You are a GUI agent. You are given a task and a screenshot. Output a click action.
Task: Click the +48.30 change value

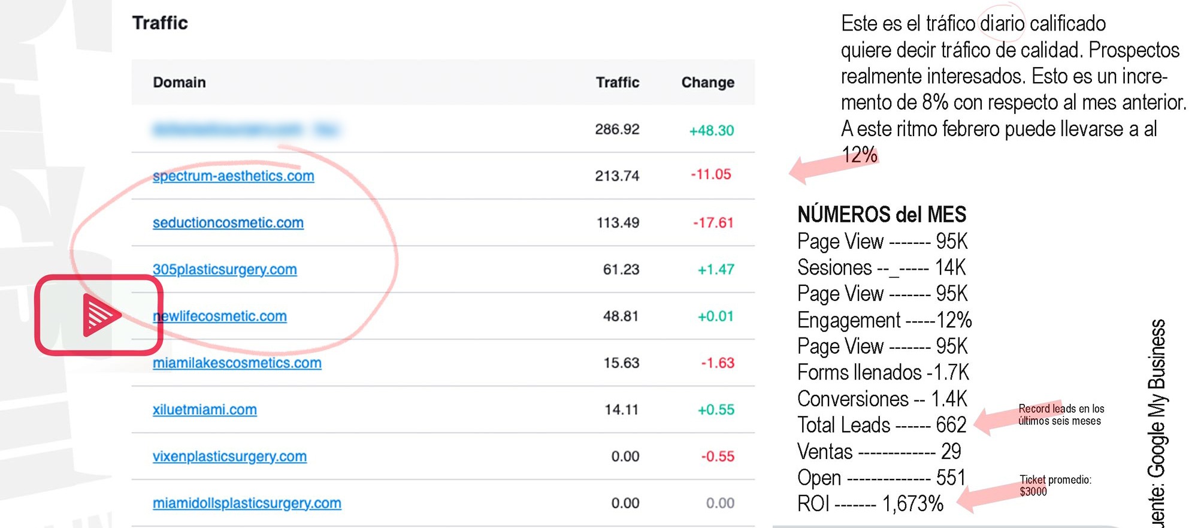[x=711, y=130]
